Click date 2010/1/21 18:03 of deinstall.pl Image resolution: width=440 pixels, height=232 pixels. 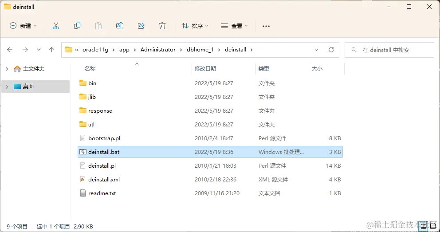pos(216,165)
